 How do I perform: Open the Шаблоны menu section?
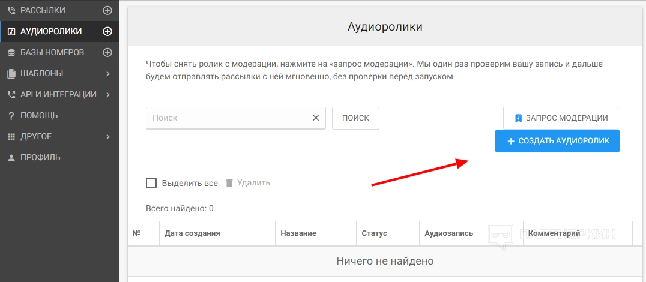(x=59, y=74)
